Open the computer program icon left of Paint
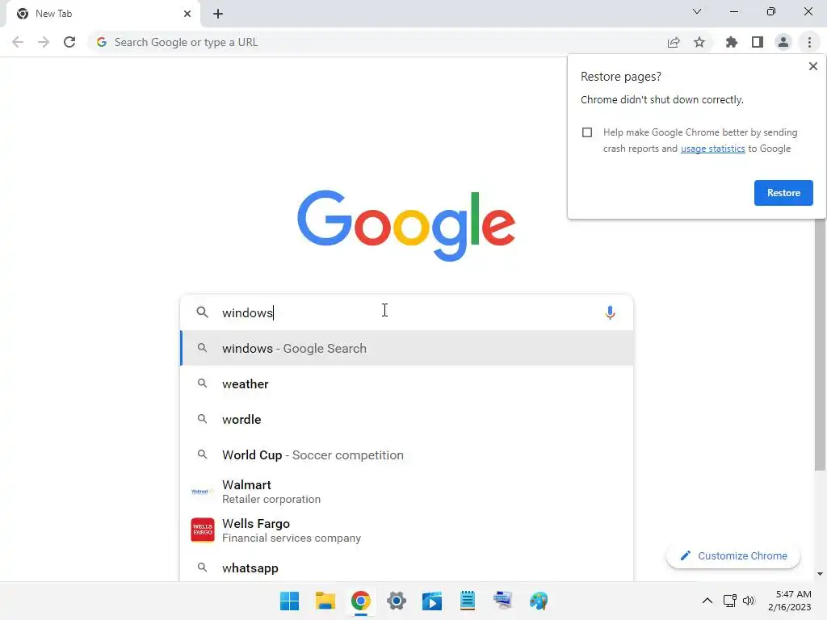The height and width of the screenshot is (620, 827). (502, 601)
